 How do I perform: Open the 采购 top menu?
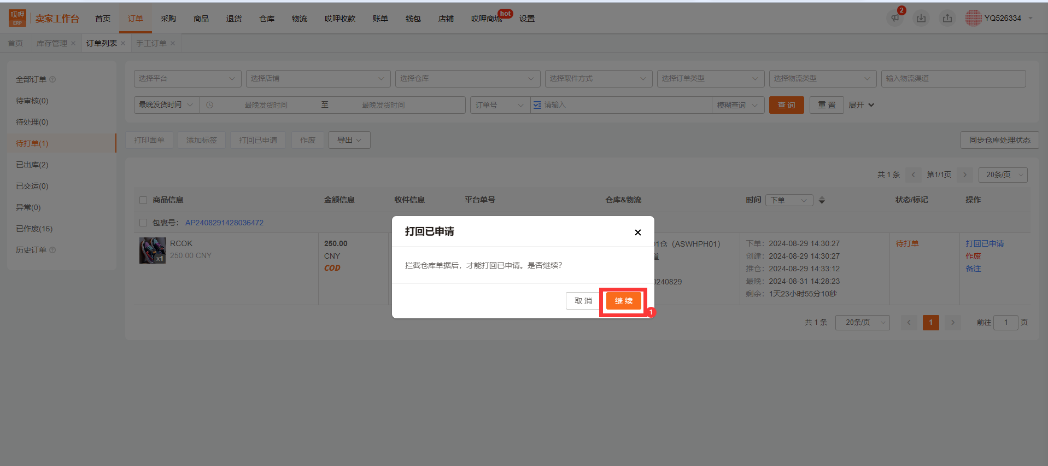[168, 19]
